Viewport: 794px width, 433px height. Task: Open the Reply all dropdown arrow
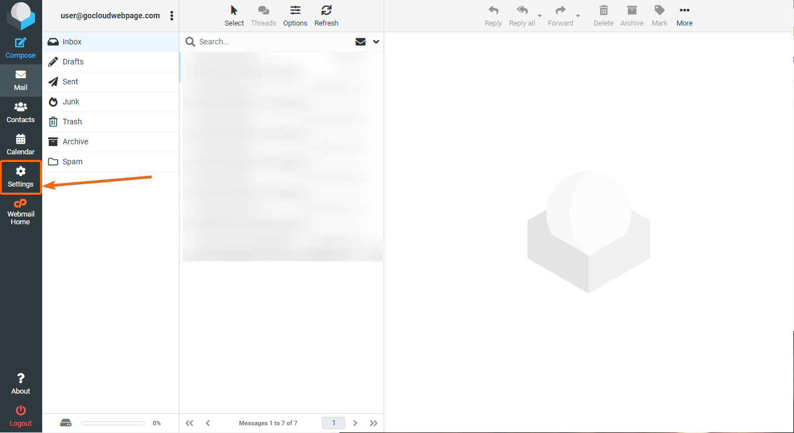540,16
